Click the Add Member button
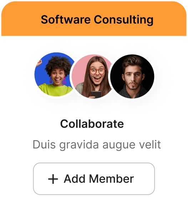The image size is (188, 217). [x=94, y=179]
